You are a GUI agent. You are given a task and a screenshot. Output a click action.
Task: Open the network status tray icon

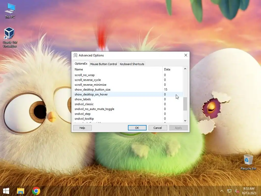[x=229, y=191]
